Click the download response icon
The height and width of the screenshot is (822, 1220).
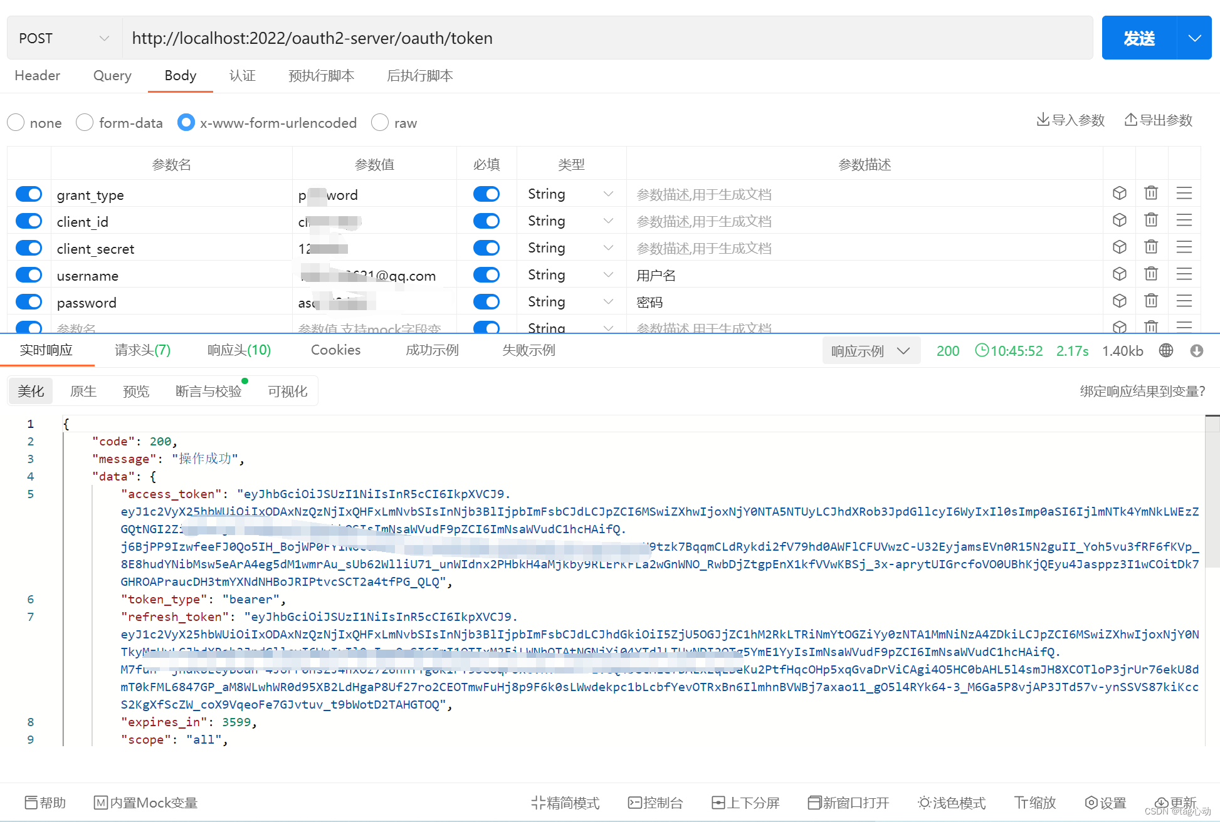[x=1196, y=351]
